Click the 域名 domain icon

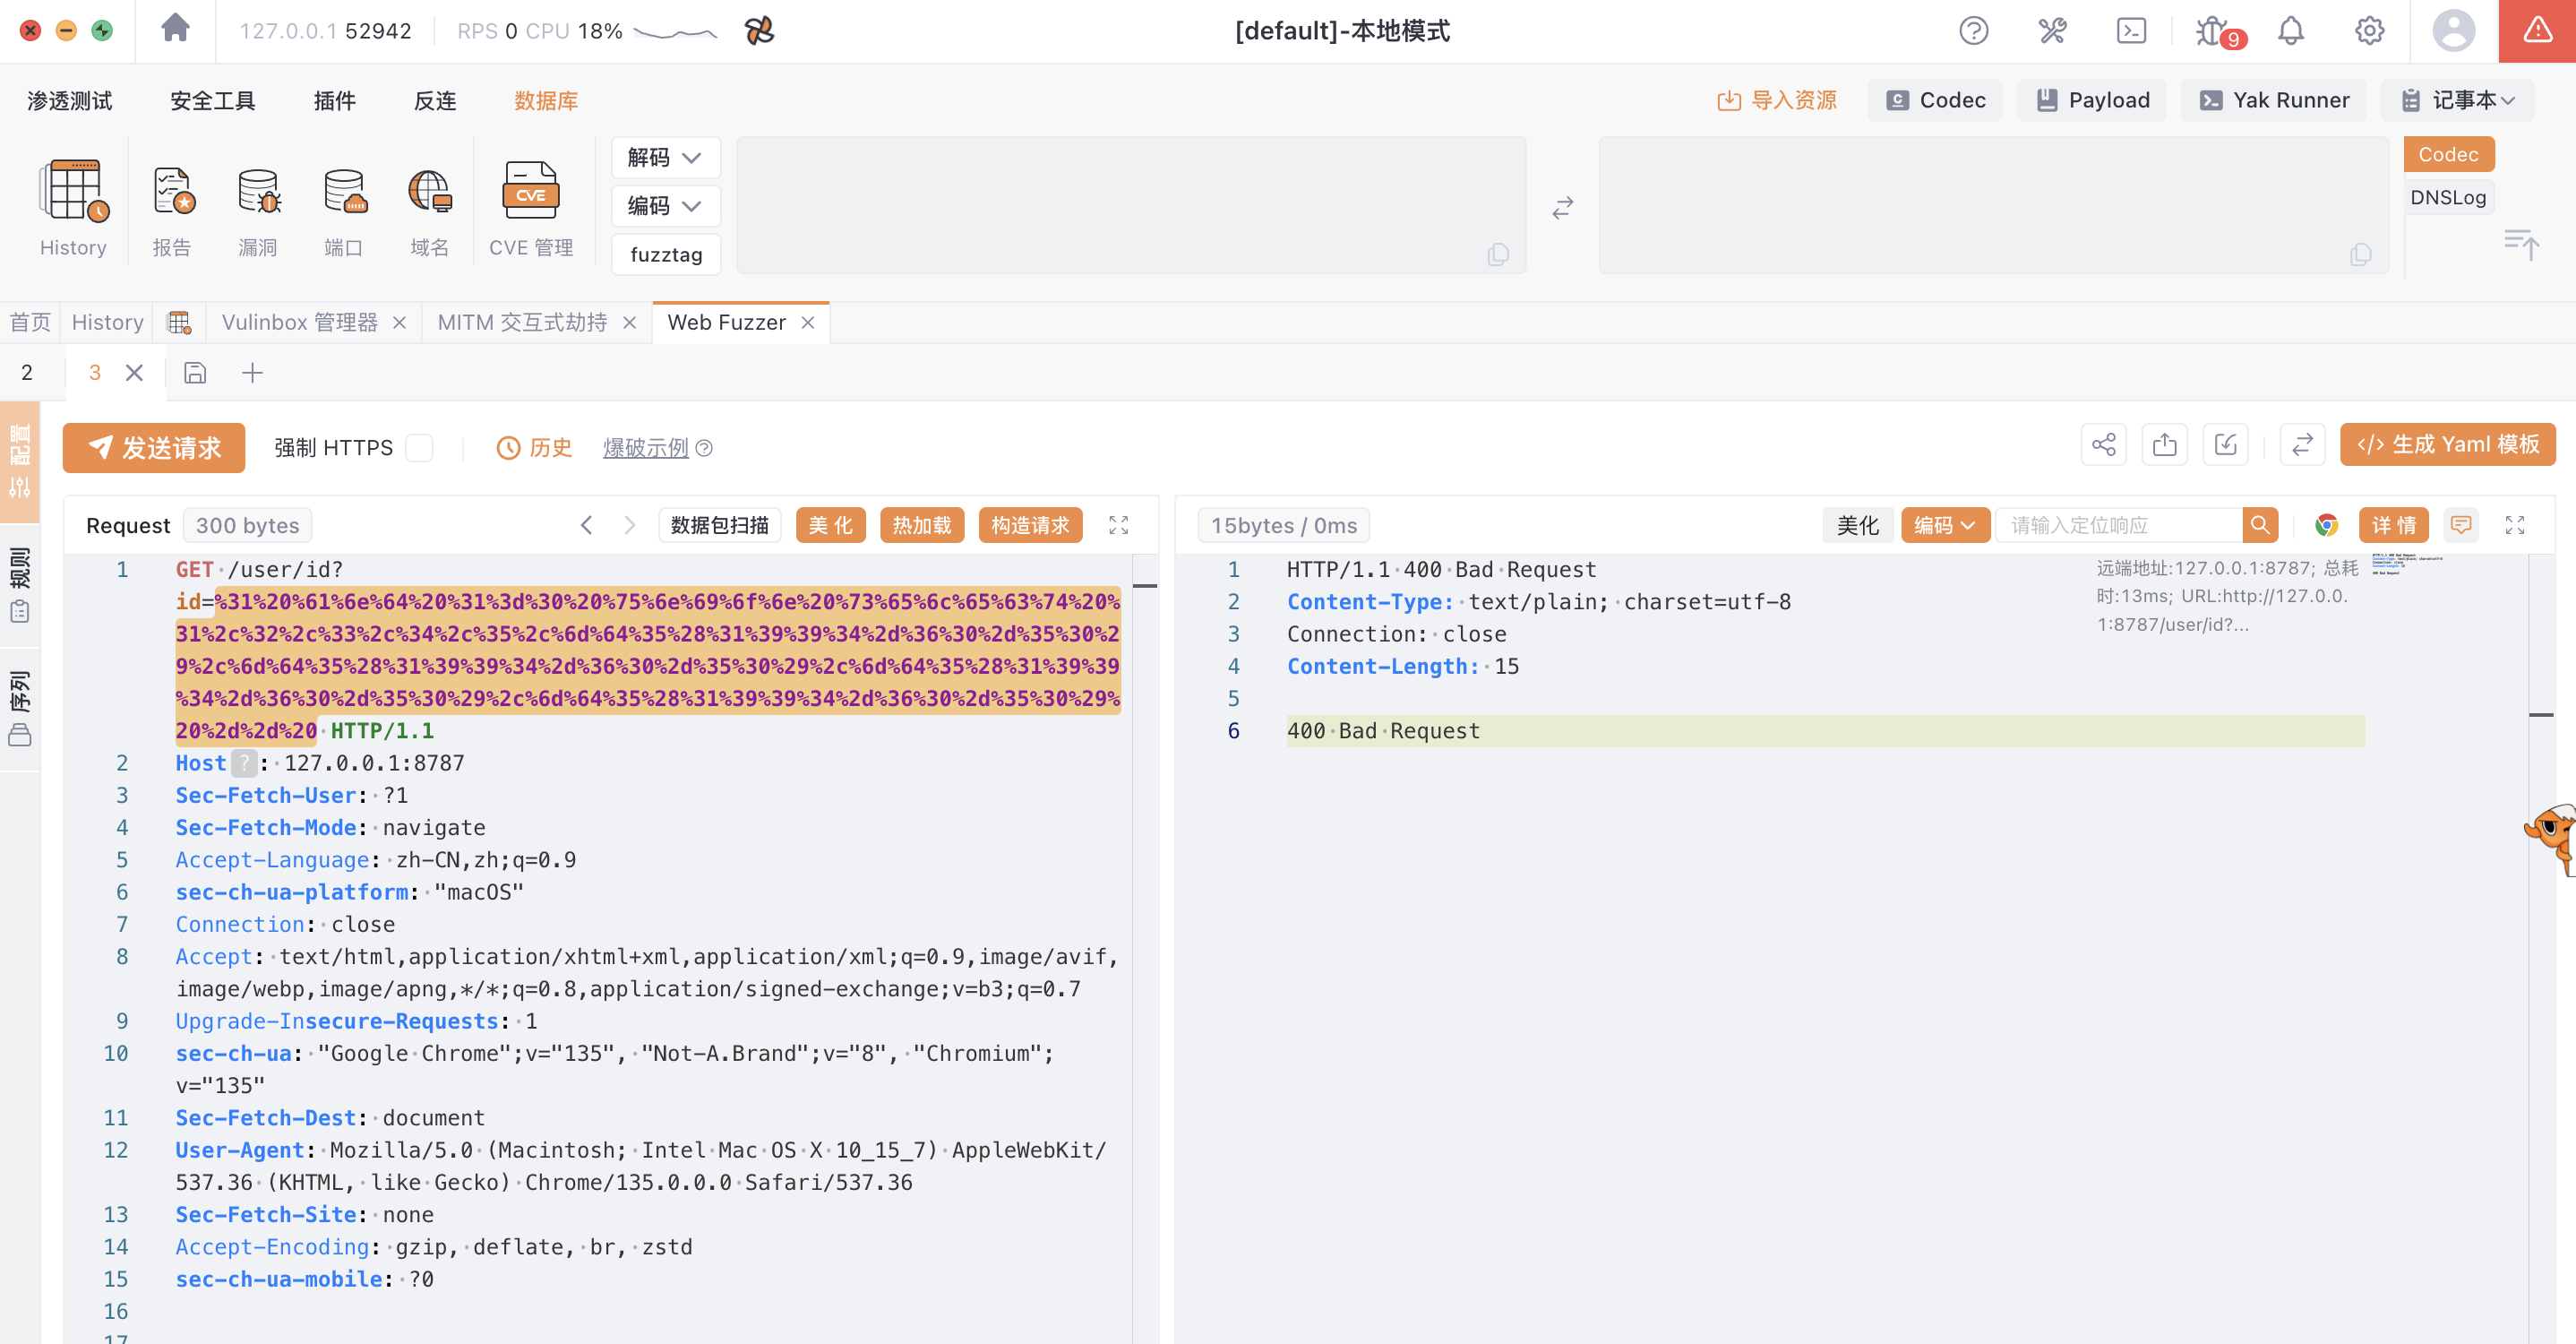429,191
